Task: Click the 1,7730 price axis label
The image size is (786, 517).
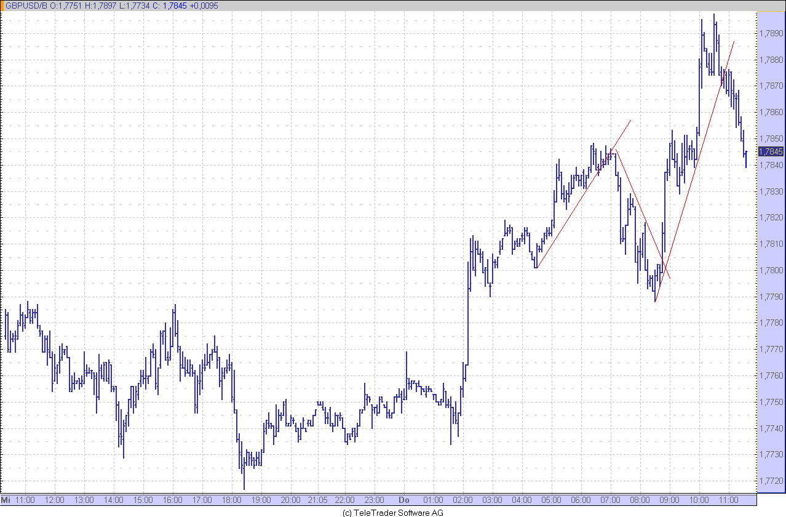Action: pyautogui.click(x=771, y=455)
